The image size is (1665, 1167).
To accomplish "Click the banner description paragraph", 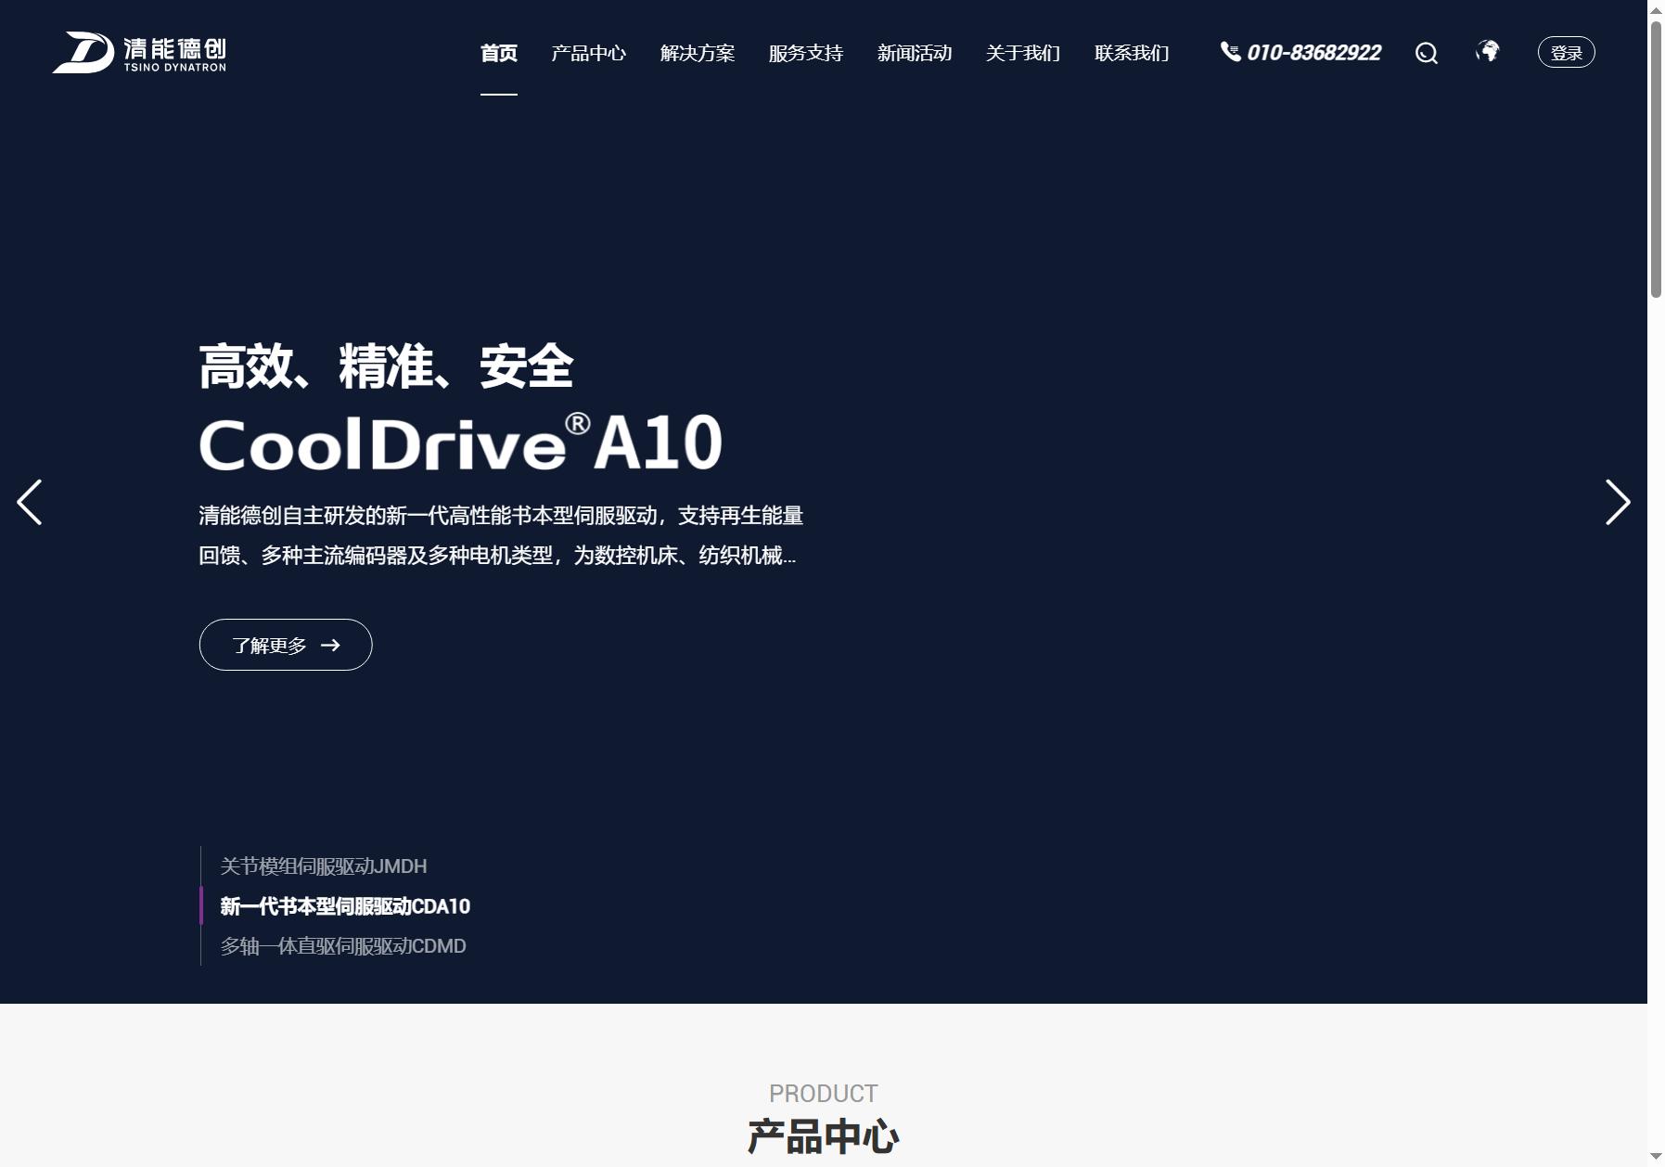I will [x=501, y=535].
